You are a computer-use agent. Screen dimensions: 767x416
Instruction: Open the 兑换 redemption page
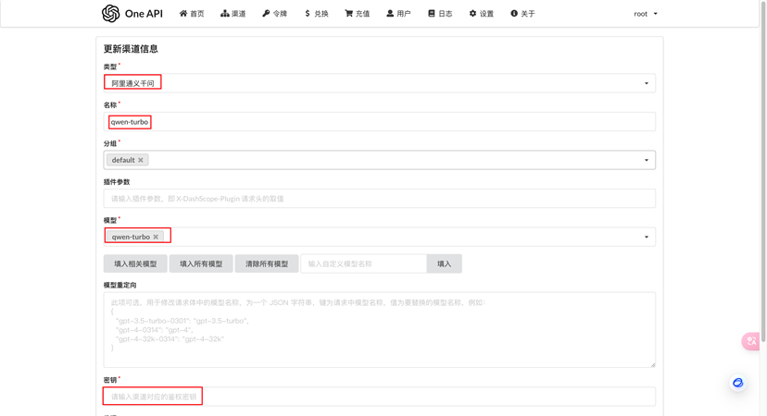point(316,14)
